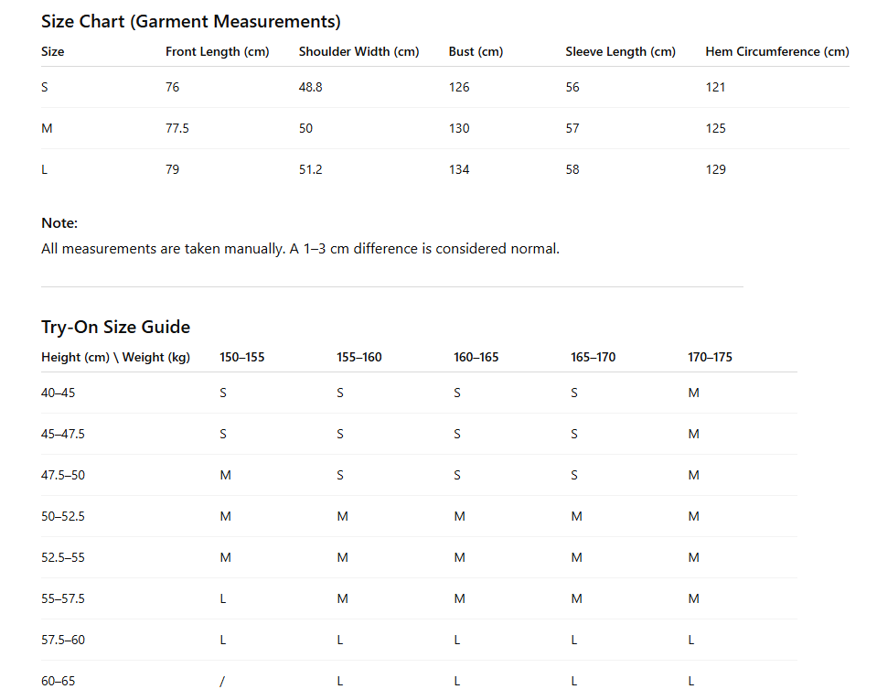Viewport: 877px width, 700px height.
Task: Click the 125 hem circumference value
Action: pyautogui.click(x=715, y=128)
